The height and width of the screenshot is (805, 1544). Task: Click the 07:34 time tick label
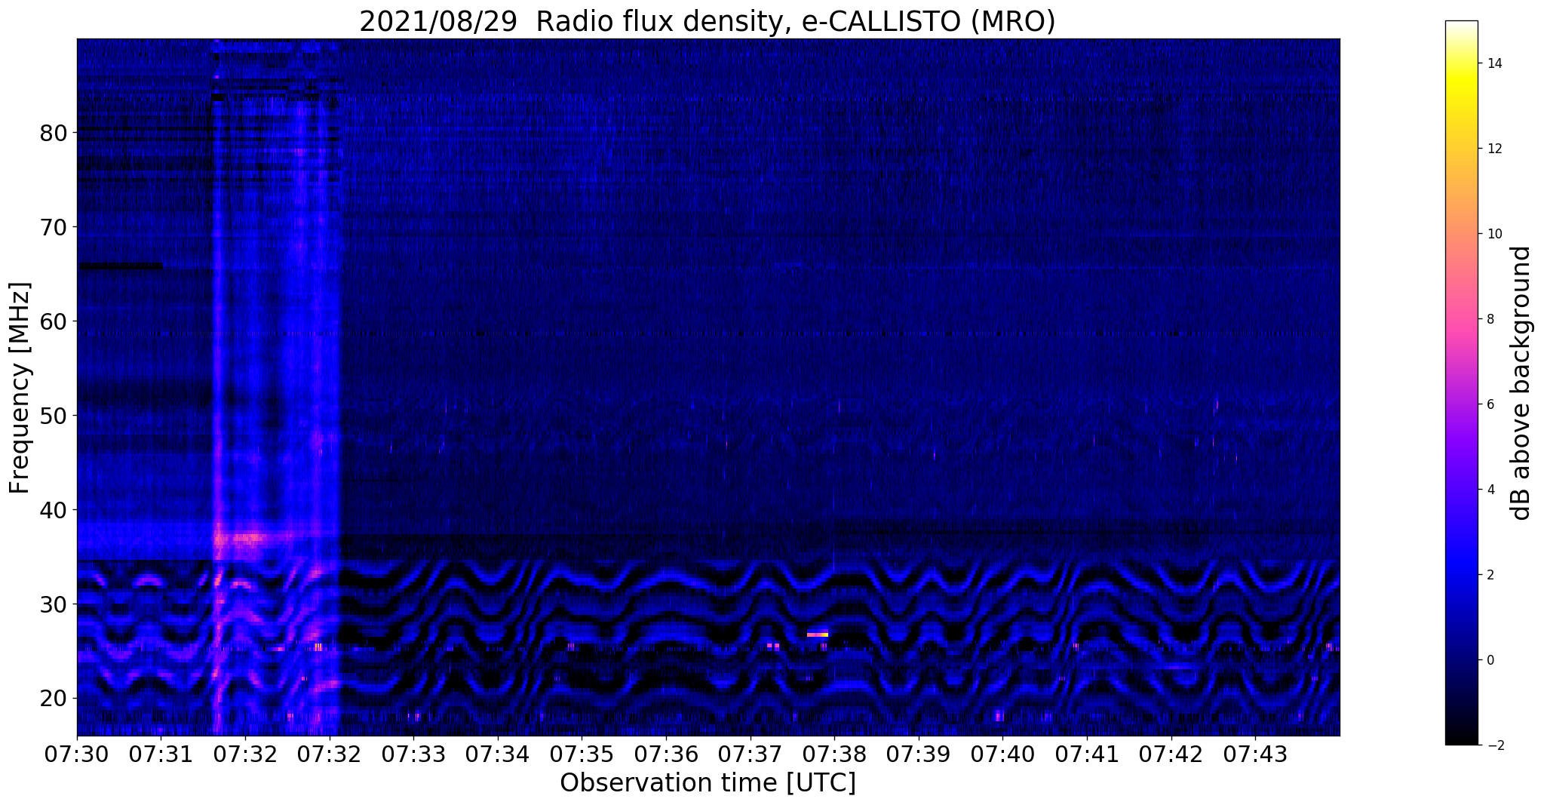pyautogui.click(x=498, y=754)
